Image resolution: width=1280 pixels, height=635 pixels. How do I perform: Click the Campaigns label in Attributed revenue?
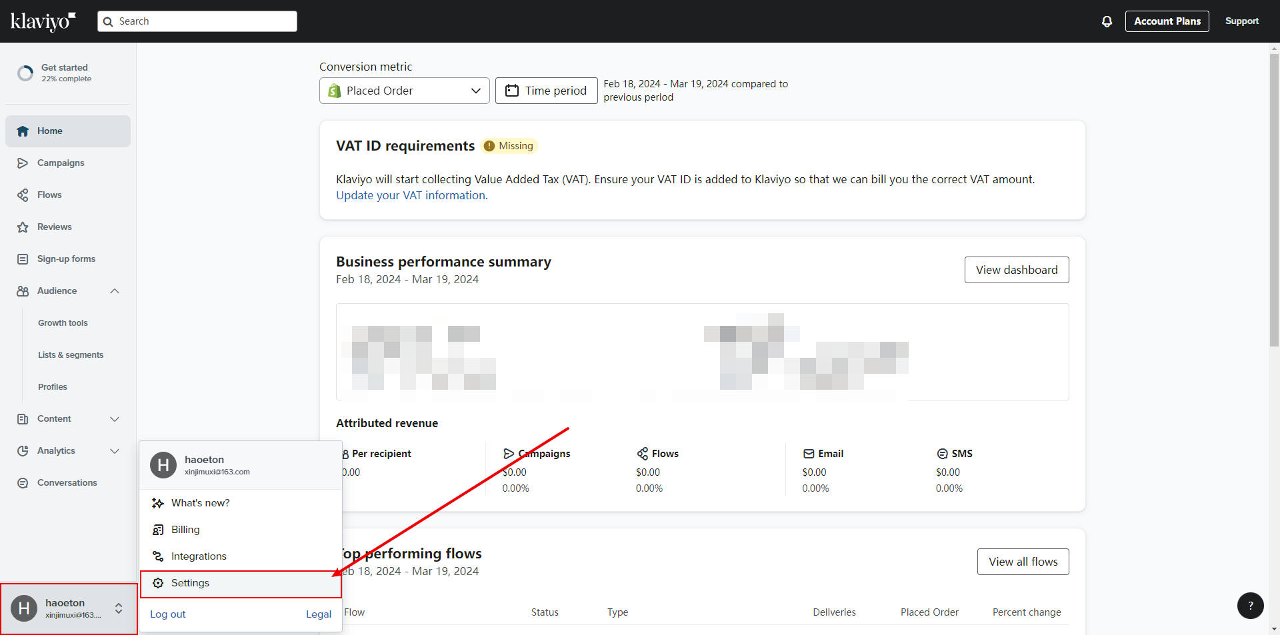[x=545, y=454]
